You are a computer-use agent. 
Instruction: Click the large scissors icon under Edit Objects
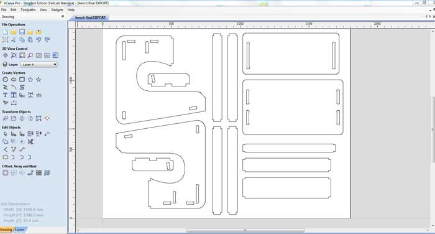[x=30, y=142]
